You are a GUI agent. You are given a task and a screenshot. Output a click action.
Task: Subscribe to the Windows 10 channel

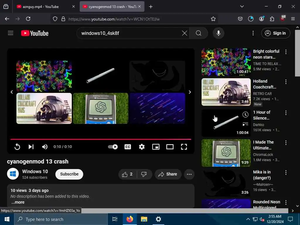click(69, 174)
